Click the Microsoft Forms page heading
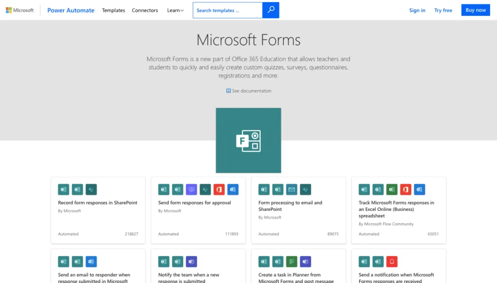 (248, 40)
